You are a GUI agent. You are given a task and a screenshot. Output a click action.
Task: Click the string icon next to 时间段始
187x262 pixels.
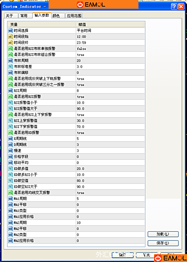pyautogui.click(x=10, y=36)
